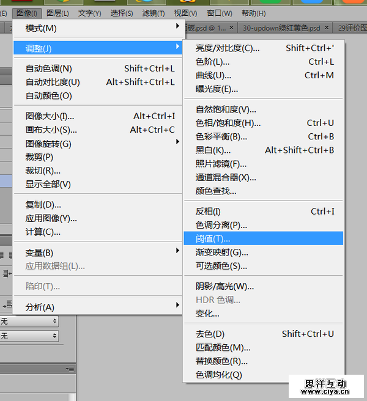Open 色彩平衡(B)... adjustment
Screen dimensions: 367x401
264,136
